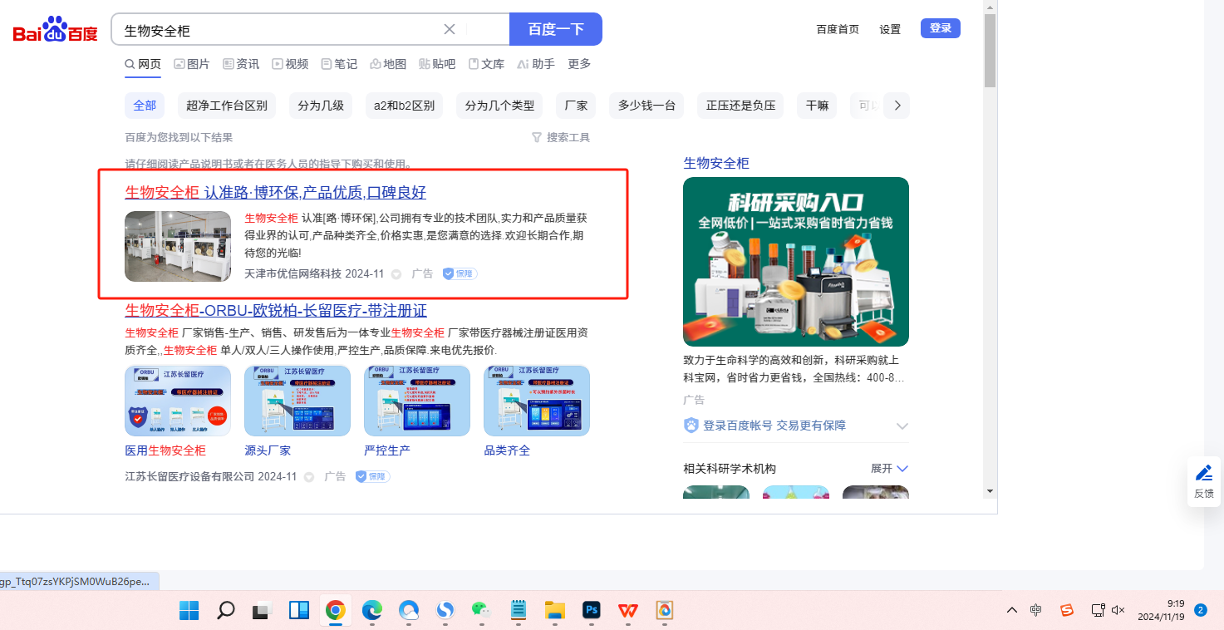Click the 正压还是负压 suggestion chip

coord(740,106)
